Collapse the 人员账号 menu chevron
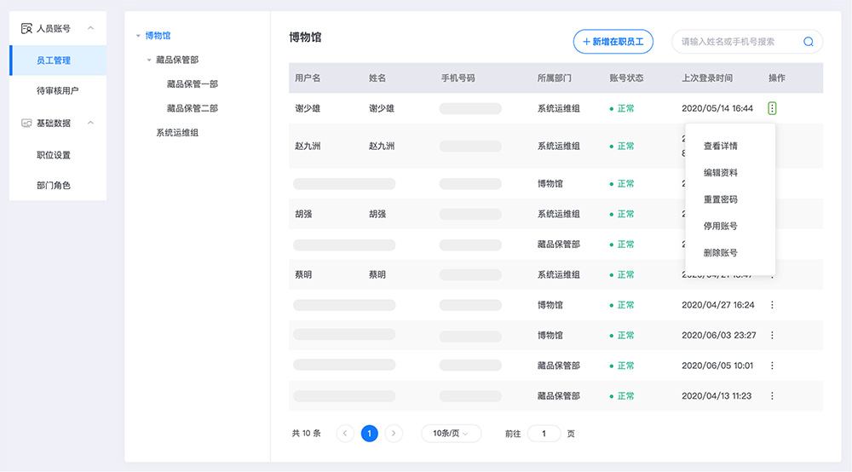 91,28
